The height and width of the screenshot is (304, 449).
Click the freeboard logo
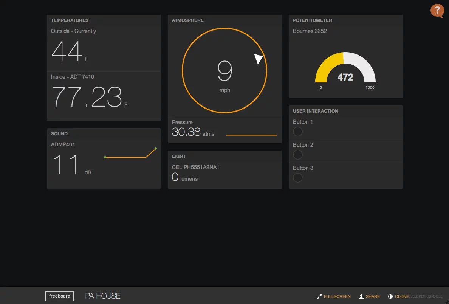pos(60,296)
